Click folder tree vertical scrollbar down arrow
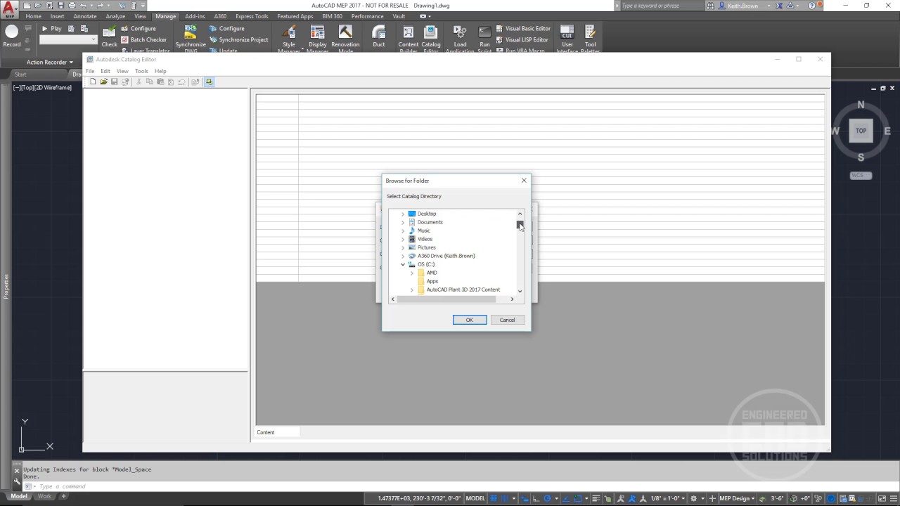 coord(520,291)
